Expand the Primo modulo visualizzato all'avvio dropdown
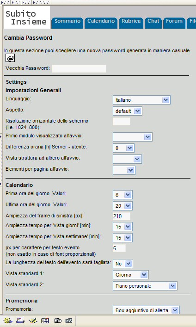The width and height of the screenshot is (196, 327). pos(132,137)
